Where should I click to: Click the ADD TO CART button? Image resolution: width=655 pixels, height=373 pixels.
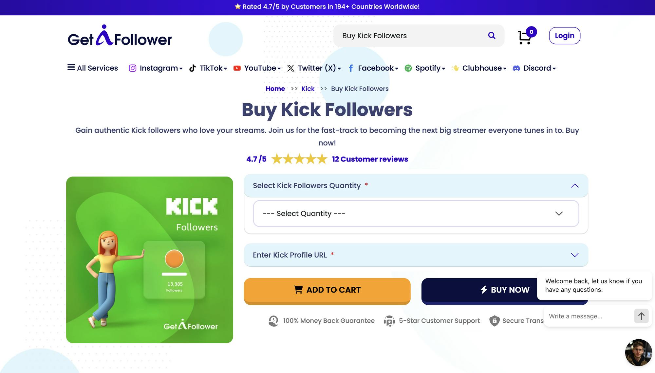click(x=327, y=291)
